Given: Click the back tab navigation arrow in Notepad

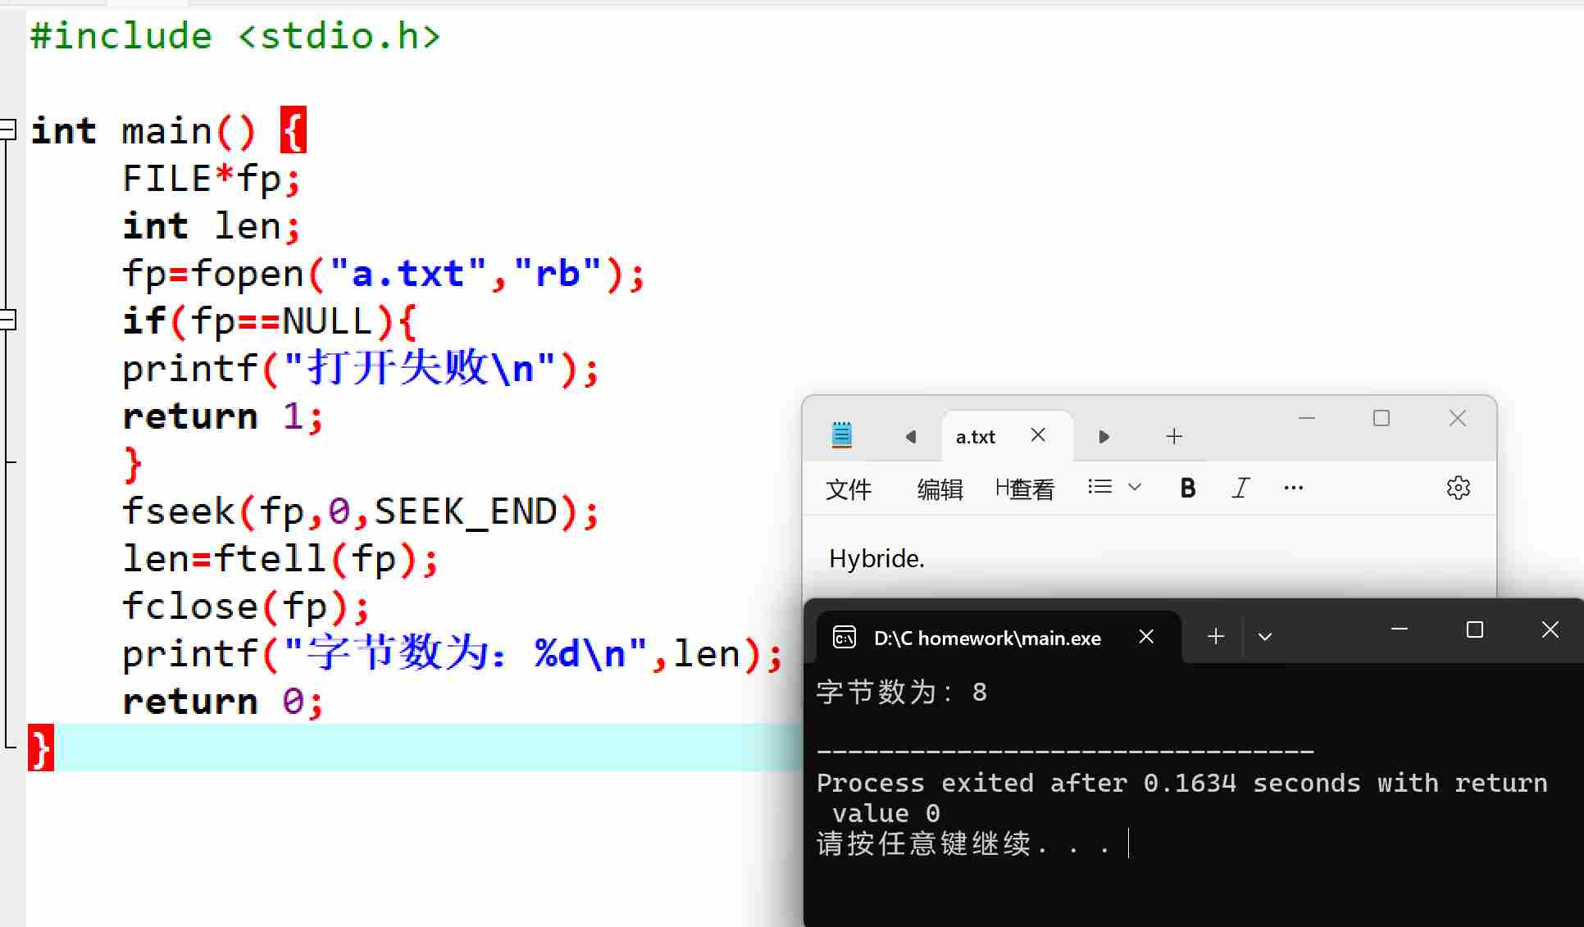Looking at the screenshot, I should coord(911,436).
